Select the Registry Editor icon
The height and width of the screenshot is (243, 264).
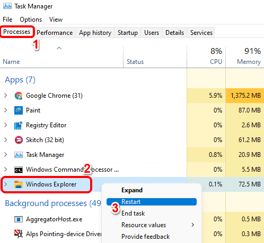tap(19, 125)
